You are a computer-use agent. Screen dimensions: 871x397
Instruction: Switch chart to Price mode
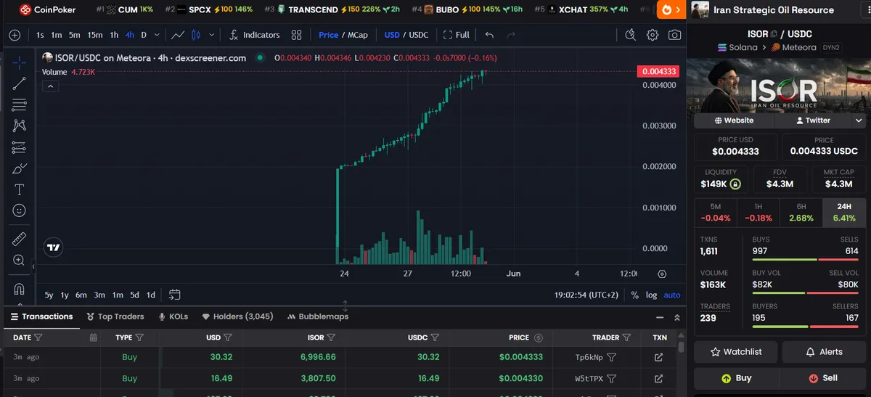tap(328, 35)
